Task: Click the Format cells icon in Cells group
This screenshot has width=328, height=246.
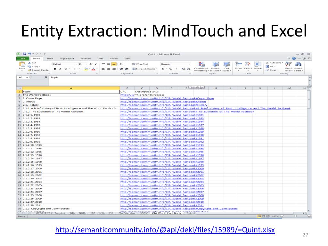Action: pos(258,64)
